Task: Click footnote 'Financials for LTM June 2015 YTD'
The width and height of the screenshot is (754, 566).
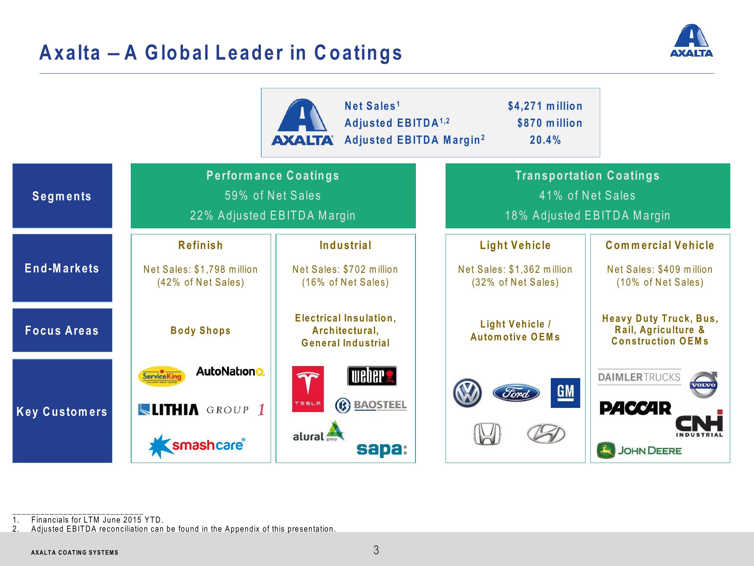Action: tap(97, 520)
